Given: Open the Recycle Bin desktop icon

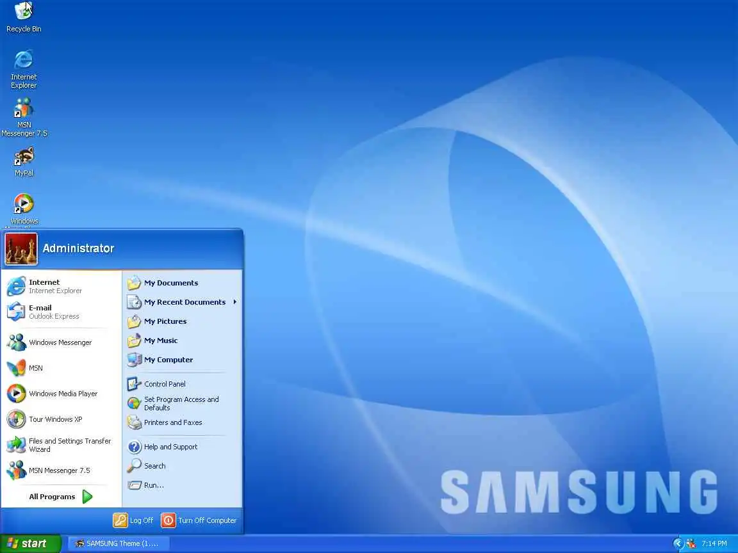Looking at the screenshot, I should (24, 17).
